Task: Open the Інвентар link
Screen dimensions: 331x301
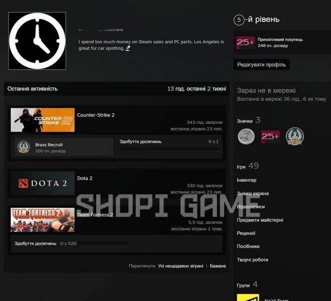Action: [247, 180]
